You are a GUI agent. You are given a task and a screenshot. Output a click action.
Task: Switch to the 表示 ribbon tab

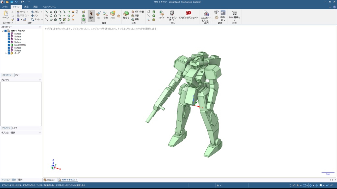(x=26, y=7)
